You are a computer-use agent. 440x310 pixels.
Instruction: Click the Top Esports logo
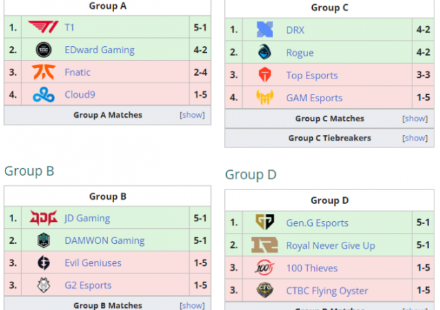[x=265, y=75]
